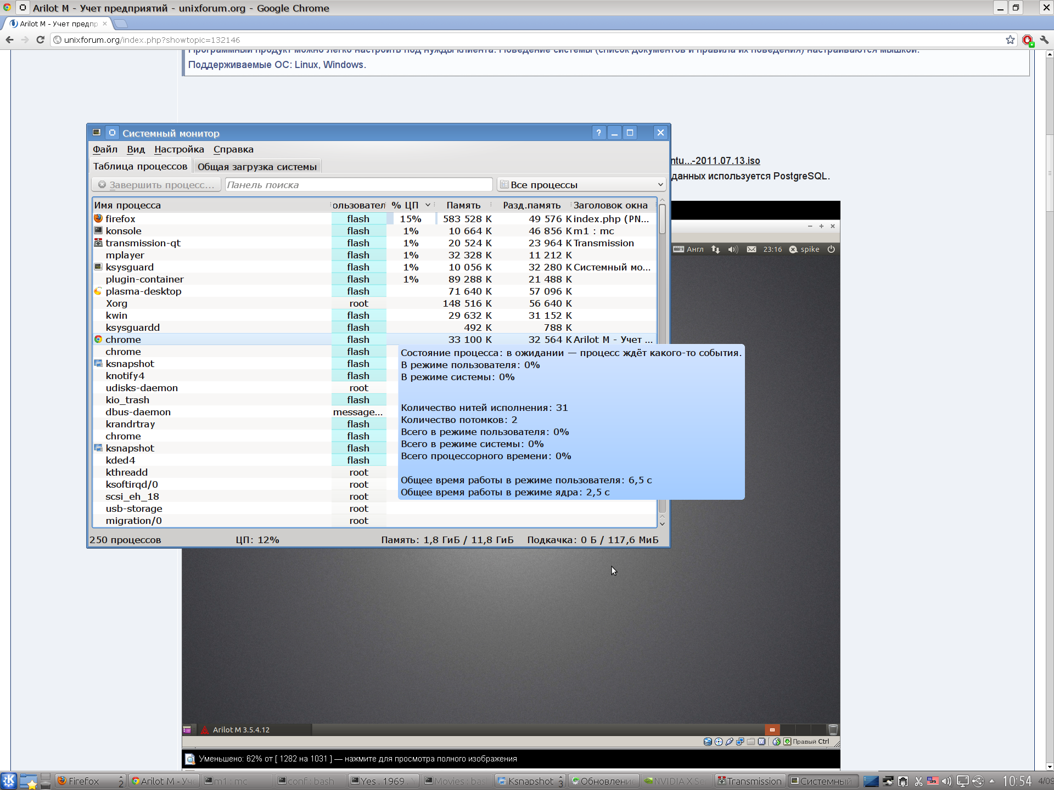Screen dimensions: 1054x790
Task: Open the Справка menu
Action: tap(233, 149)
